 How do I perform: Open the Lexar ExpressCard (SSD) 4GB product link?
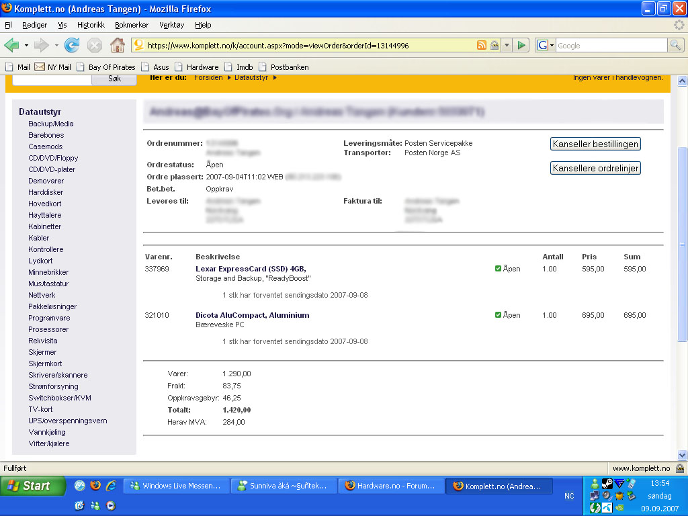coord(251,269)
